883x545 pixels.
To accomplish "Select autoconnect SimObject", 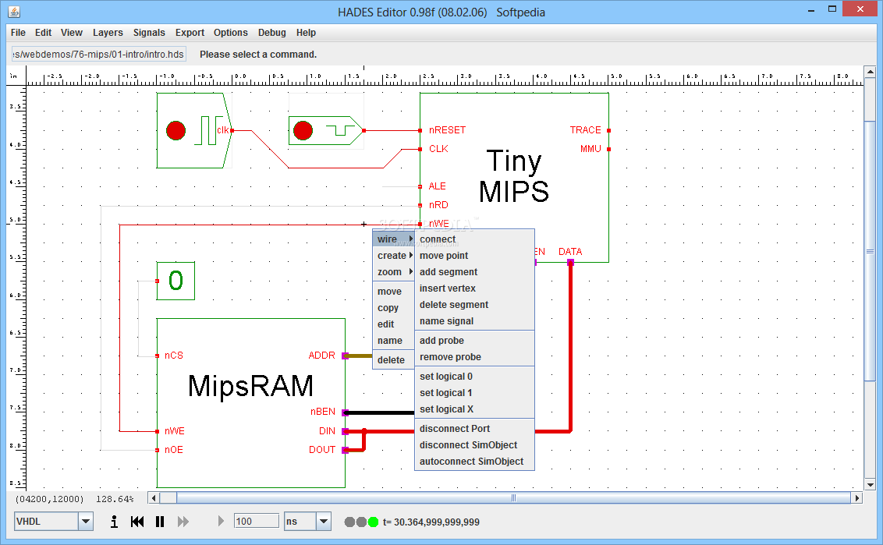I will [x=474, y=461].
